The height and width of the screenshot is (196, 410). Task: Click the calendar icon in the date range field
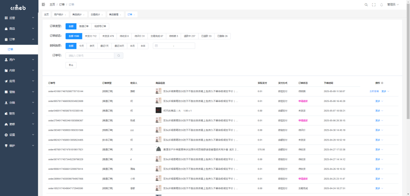point(156,46)
